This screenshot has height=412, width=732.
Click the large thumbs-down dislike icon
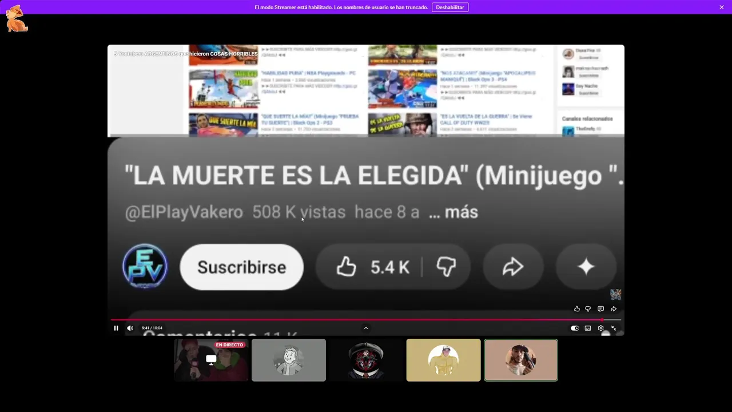446,267
